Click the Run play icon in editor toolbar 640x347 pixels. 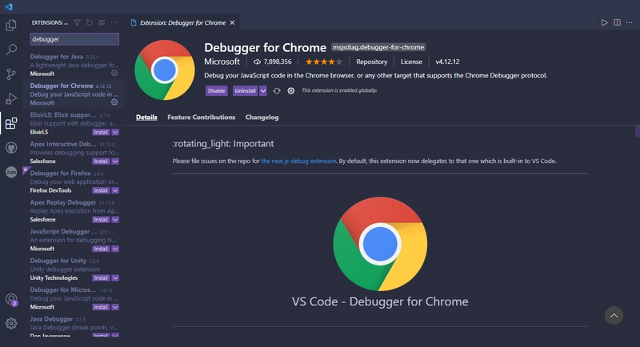point(605,23)
